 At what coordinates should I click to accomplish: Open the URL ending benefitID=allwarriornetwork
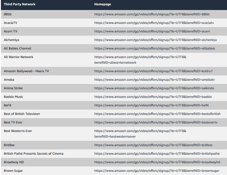tap(140, 60)
